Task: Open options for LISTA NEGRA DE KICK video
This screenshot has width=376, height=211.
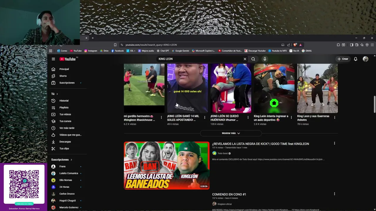Action: [x=334, y=143]
